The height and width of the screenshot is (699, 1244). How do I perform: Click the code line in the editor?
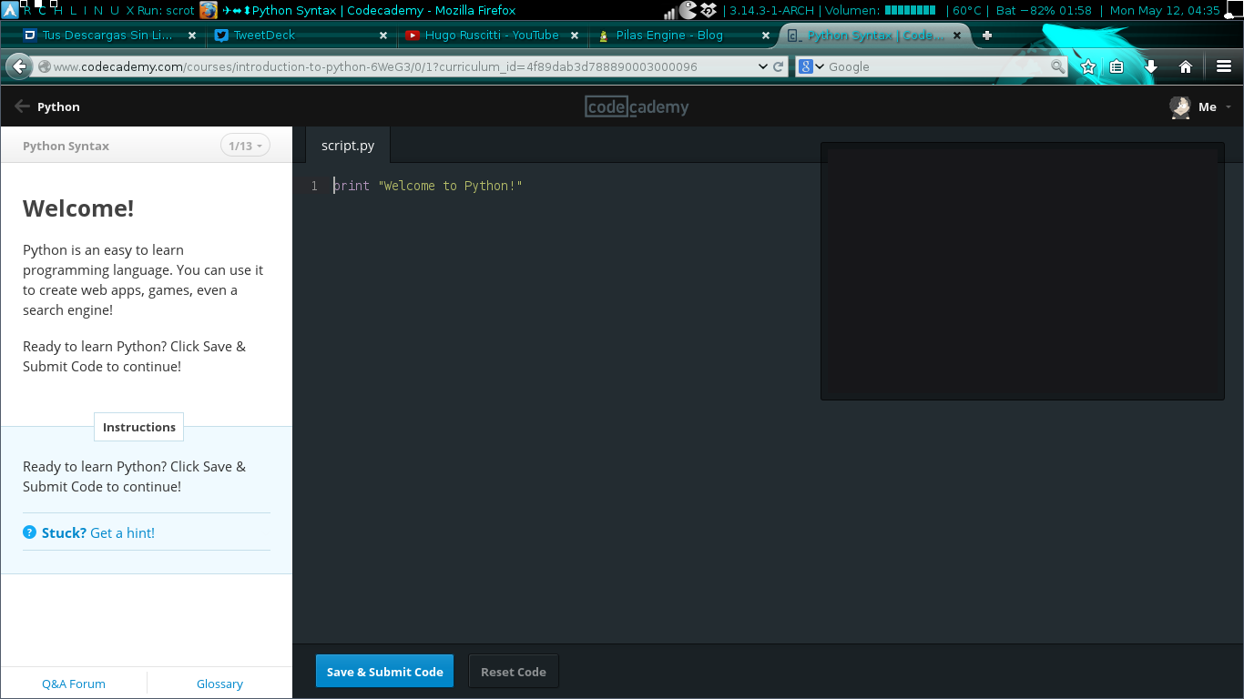(x=428, y=186)
